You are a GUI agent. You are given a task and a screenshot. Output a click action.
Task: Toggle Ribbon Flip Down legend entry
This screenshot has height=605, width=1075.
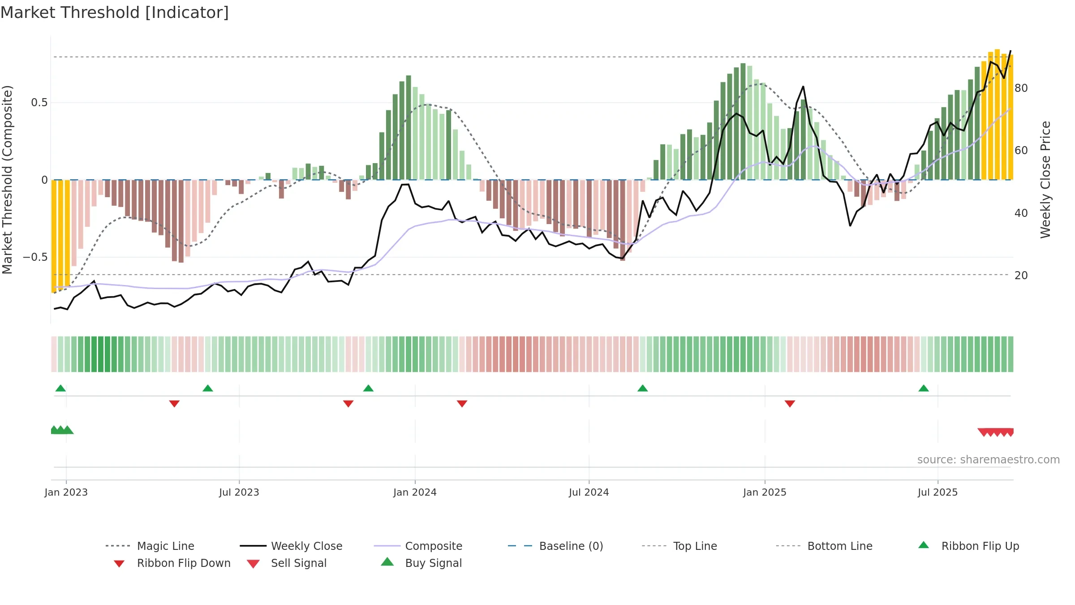[x=172, y=563]
